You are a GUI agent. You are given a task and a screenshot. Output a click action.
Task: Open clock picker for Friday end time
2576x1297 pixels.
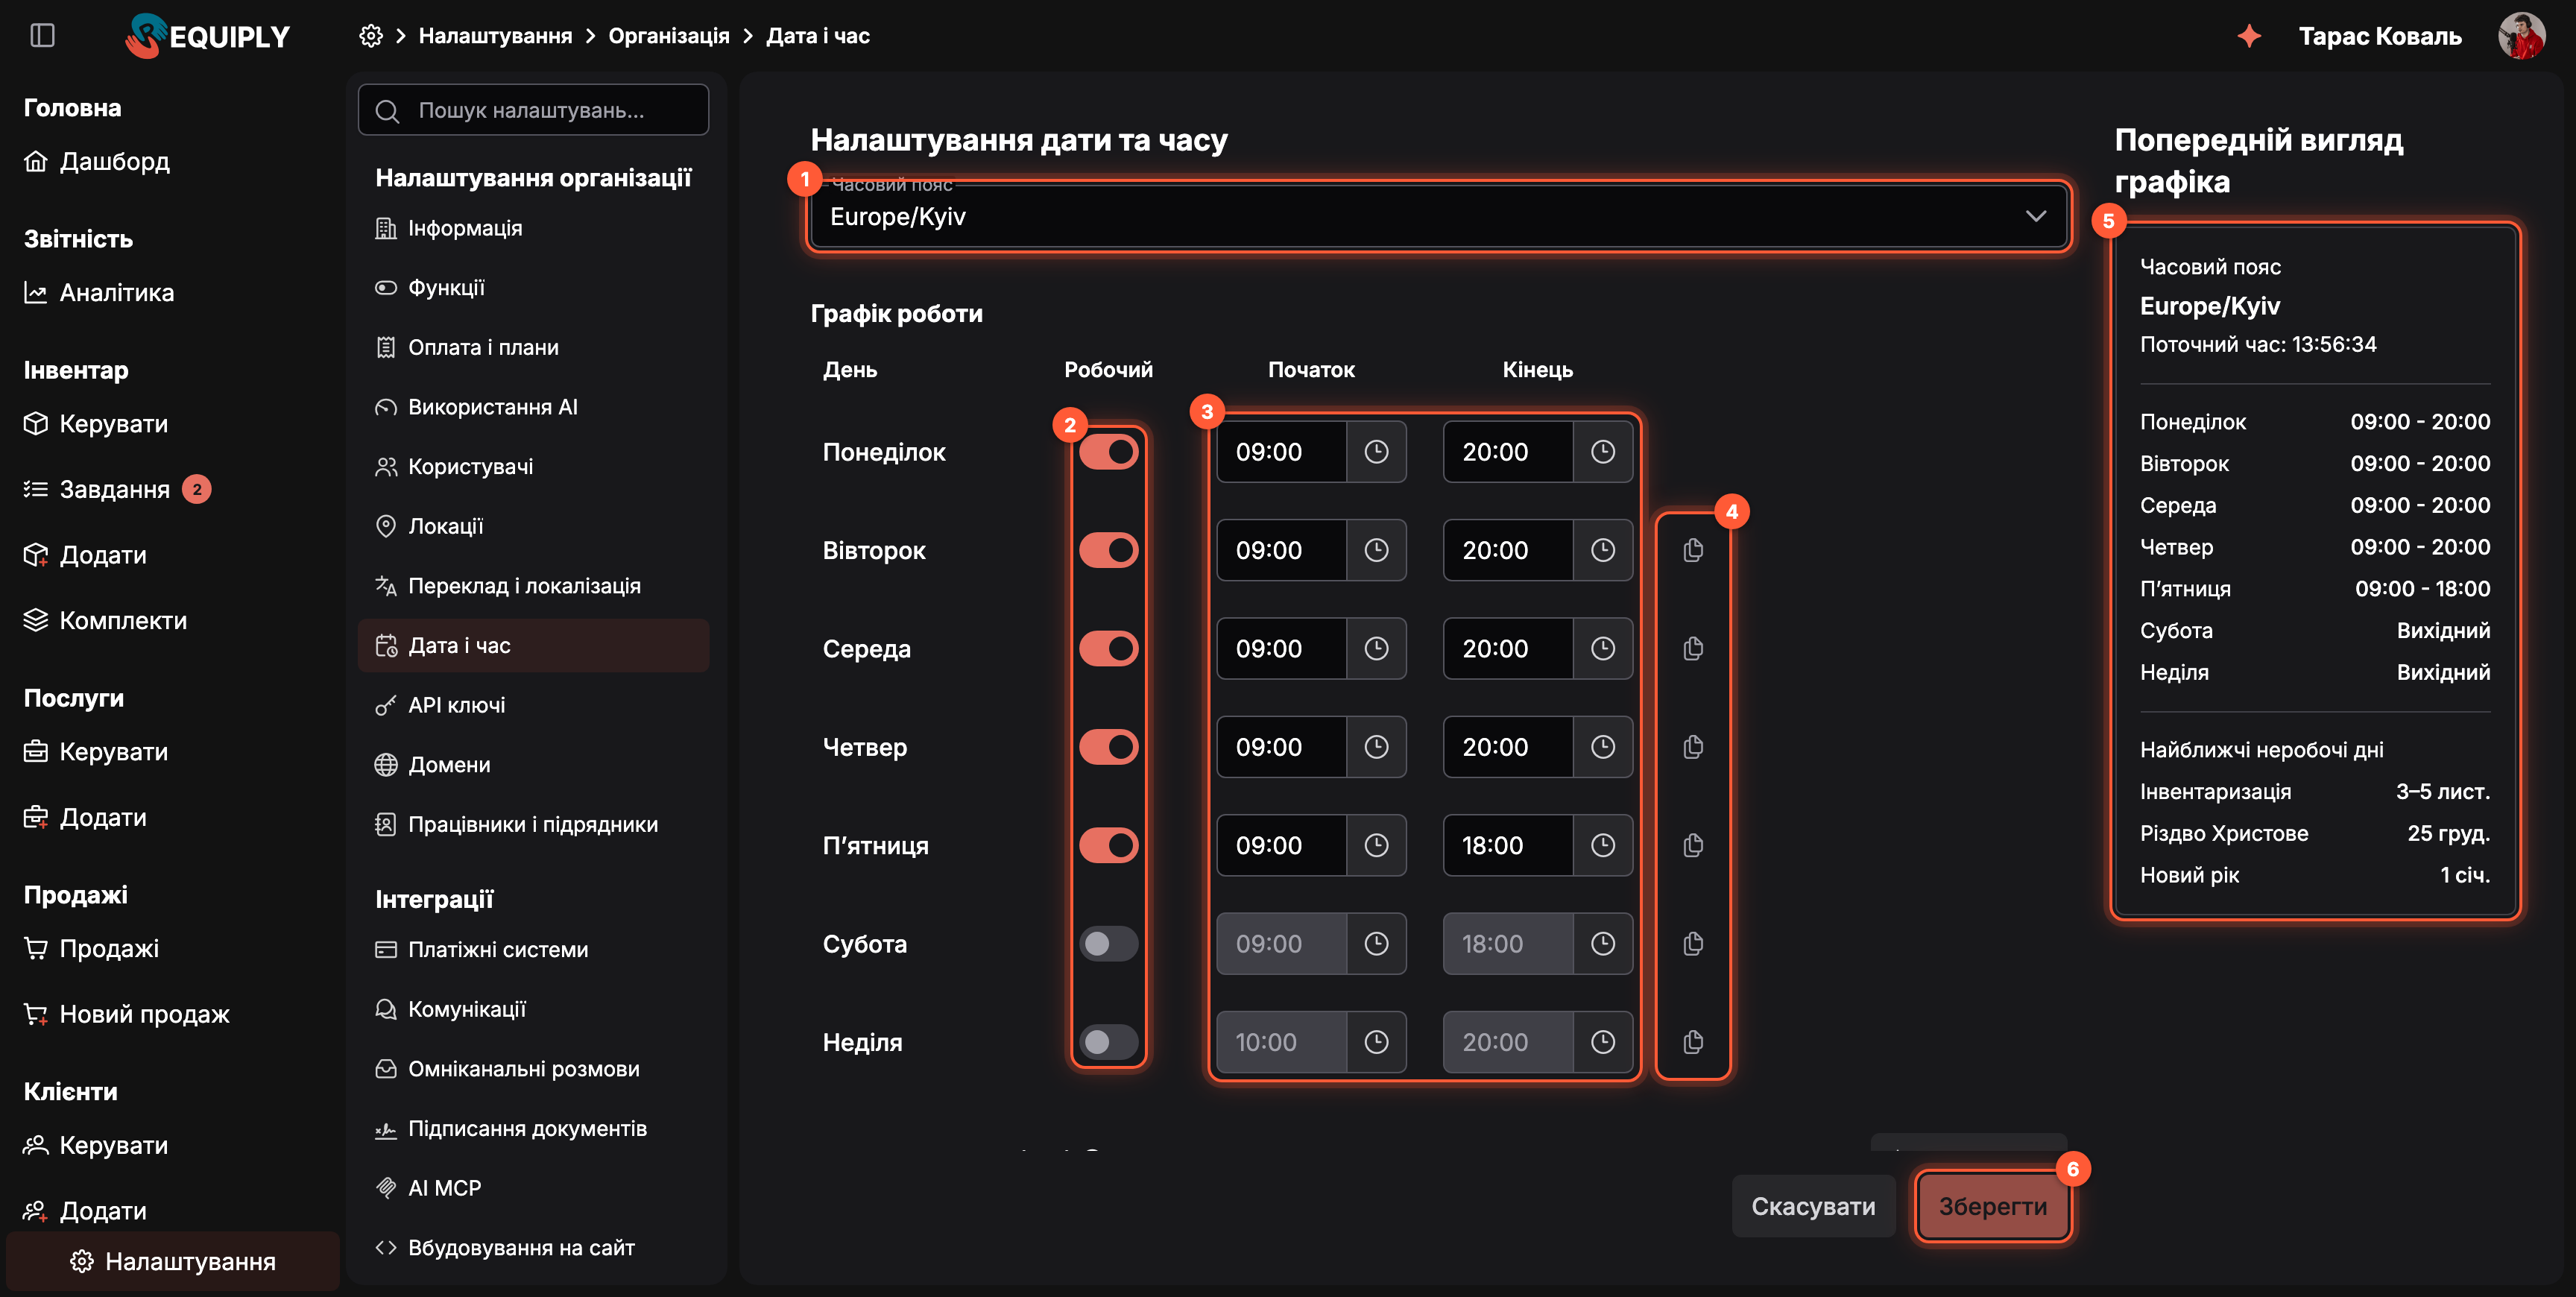1603,845
